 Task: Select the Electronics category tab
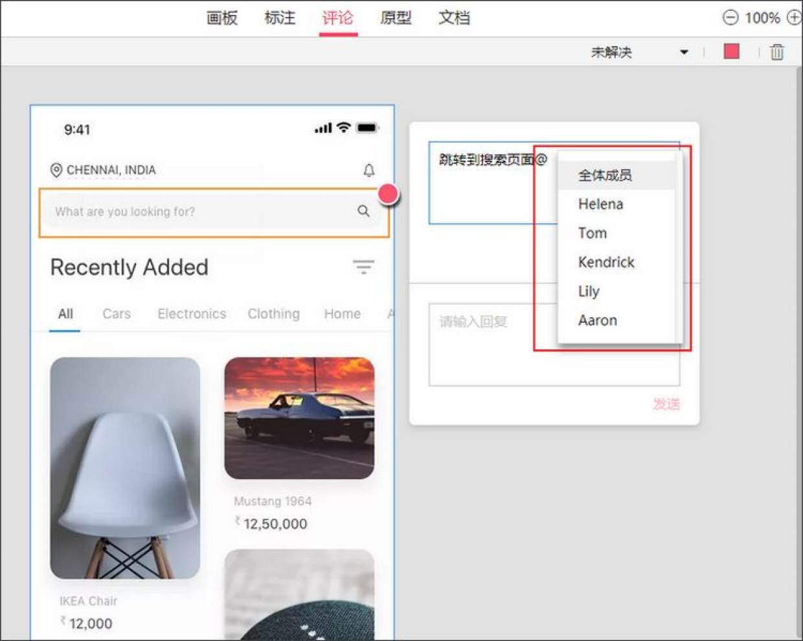click(x=192, y=314)
